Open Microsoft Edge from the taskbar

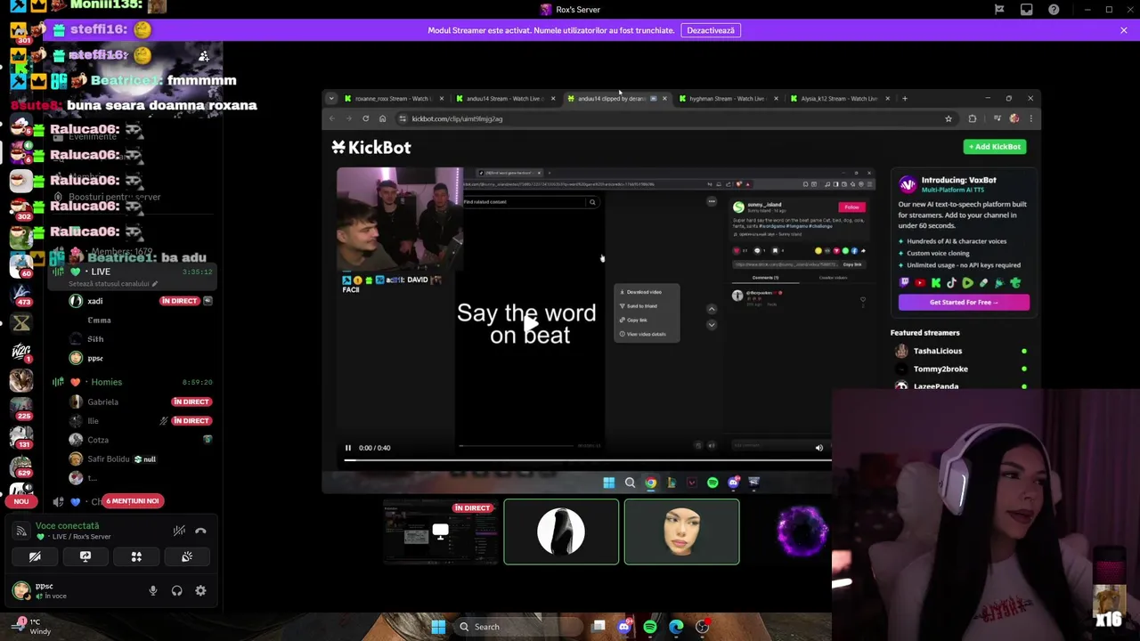point(676,627)
